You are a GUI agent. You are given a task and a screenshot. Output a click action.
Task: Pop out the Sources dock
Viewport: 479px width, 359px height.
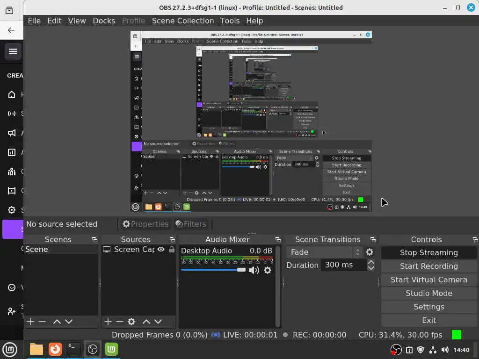[172, 240]
